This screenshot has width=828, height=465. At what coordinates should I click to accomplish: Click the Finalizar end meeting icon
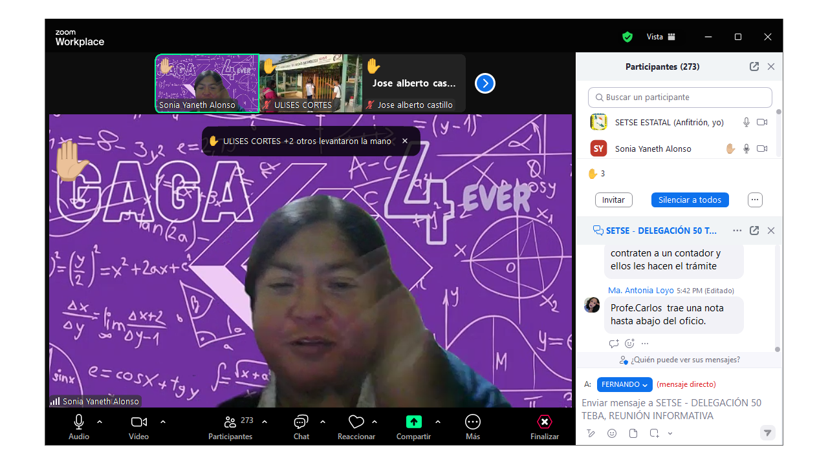545,422
